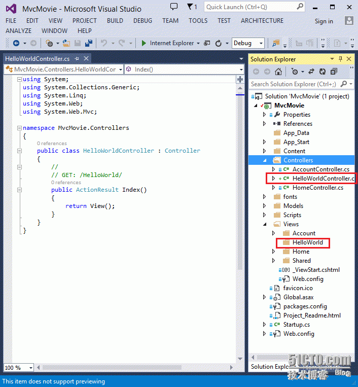Close the Solution Explorer panel

pos(349,59)
